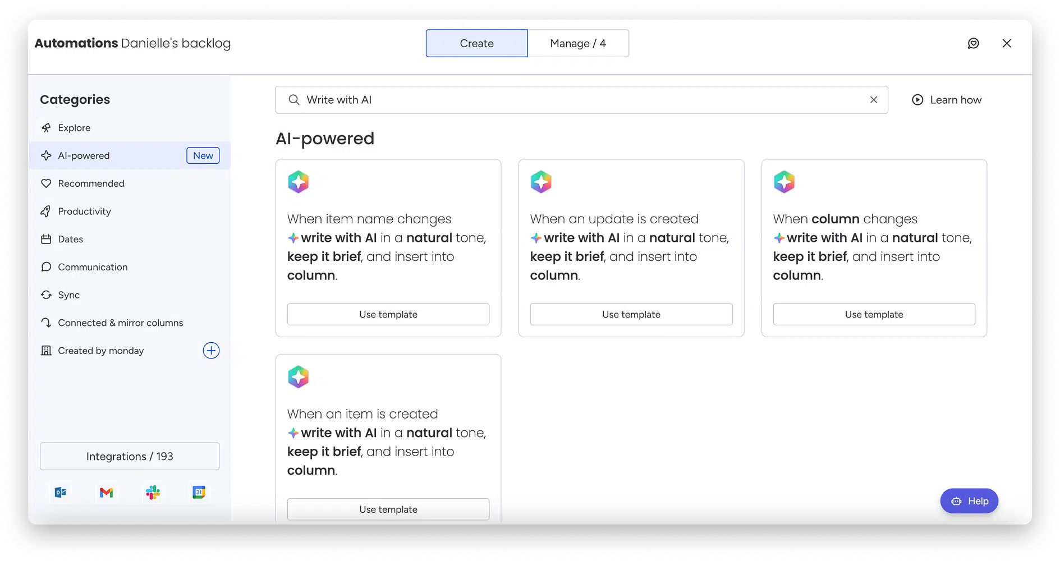
Task: Click the Google Calendar integration icon
Action: (x=199, y=493)
